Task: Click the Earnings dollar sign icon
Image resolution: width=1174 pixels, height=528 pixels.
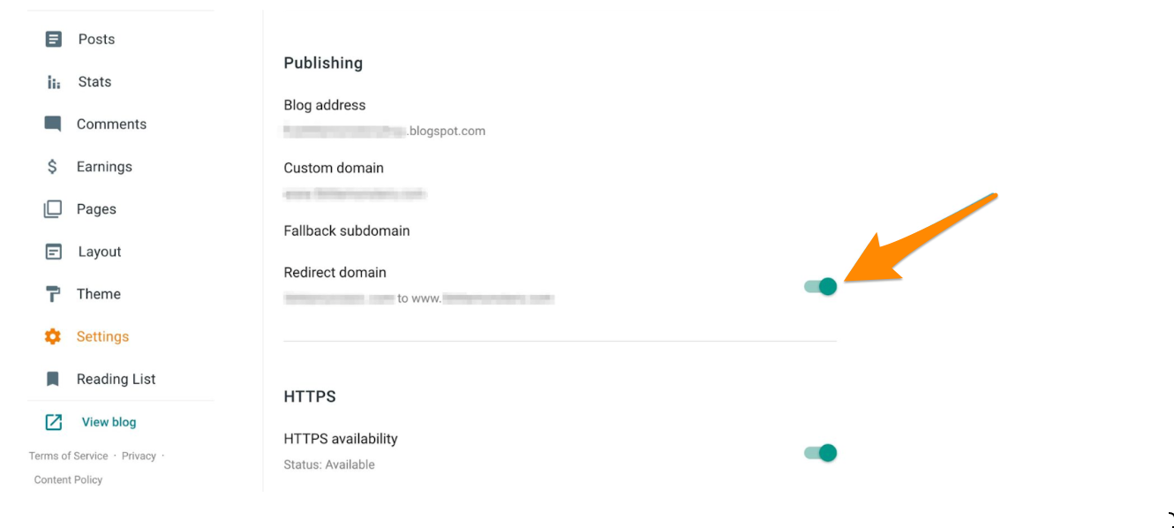Action: [53, 166]
